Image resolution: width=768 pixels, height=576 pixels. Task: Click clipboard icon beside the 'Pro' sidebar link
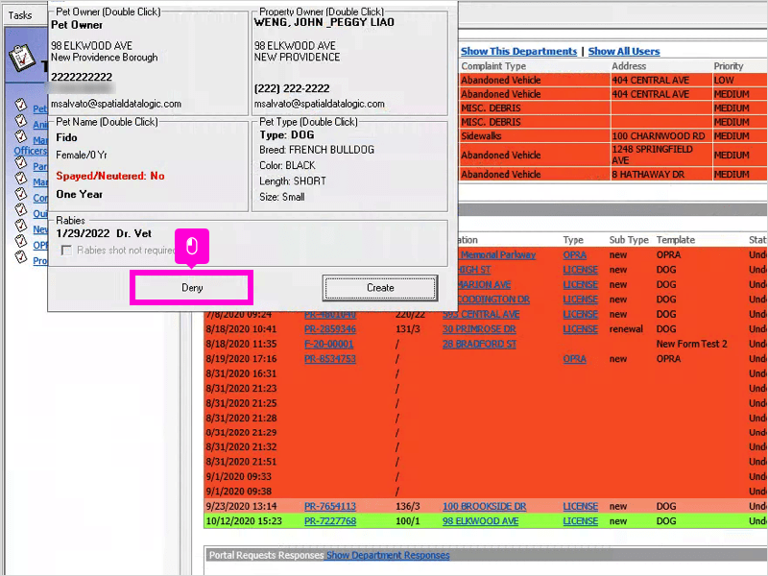pyautogui.click(x=20, y=256)
